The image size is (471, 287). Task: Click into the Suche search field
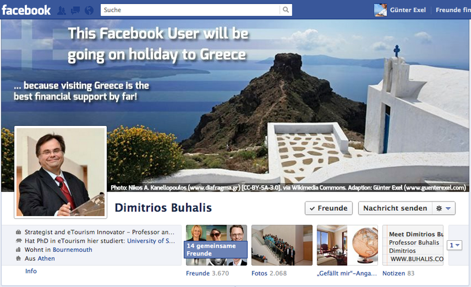190,10
